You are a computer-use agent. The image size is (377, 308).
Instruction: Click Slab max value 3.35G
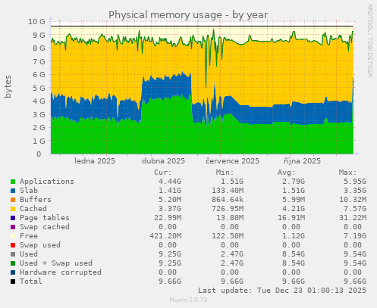[x=355, y=191]
